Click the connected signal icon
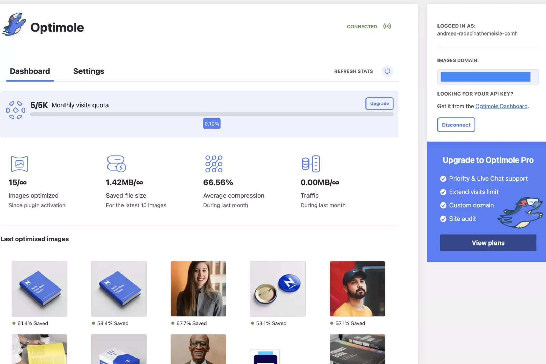546x364 pixels. coord(387,26)
